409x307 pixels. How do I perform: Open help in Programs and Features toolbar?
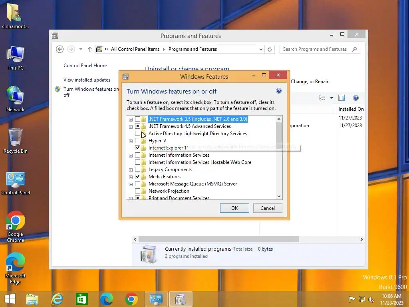(356, 98)
